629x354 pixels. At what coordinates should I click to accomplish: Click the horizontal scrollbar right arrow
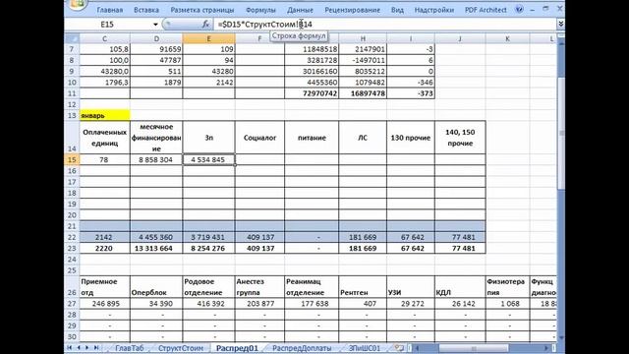coord(546,348)
